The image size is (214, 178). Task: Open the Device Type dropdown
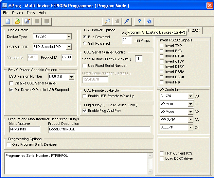click(x=69, y=37)
